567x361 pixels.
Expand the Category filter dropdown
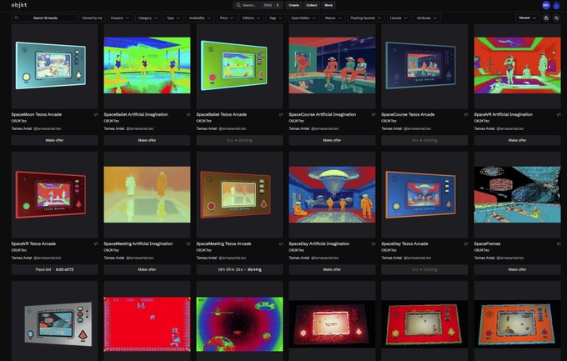click(148, 18)
